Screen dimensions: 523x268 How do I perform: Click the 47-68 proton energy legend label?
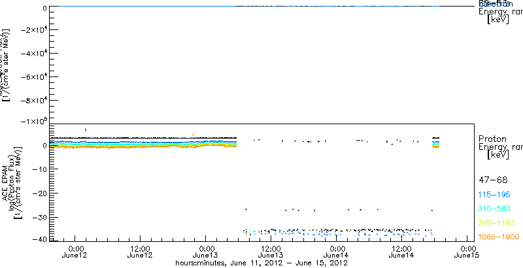pos(493,180)
